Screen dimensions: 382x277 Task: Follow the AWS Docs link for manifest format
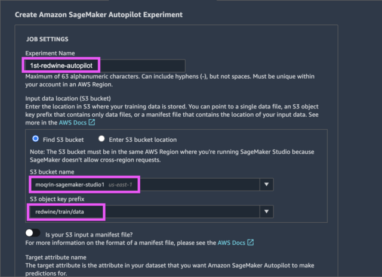(231, 242)
